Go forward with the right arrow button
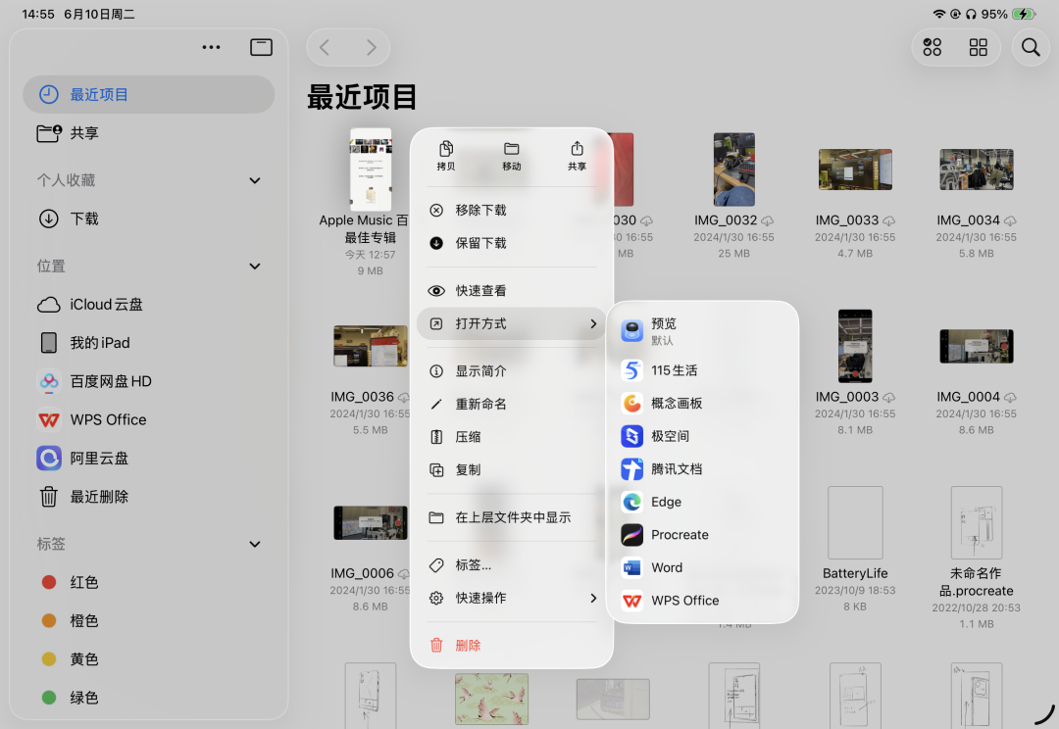The width and height of the screenshot is (1059, 729). click(371, 47)
